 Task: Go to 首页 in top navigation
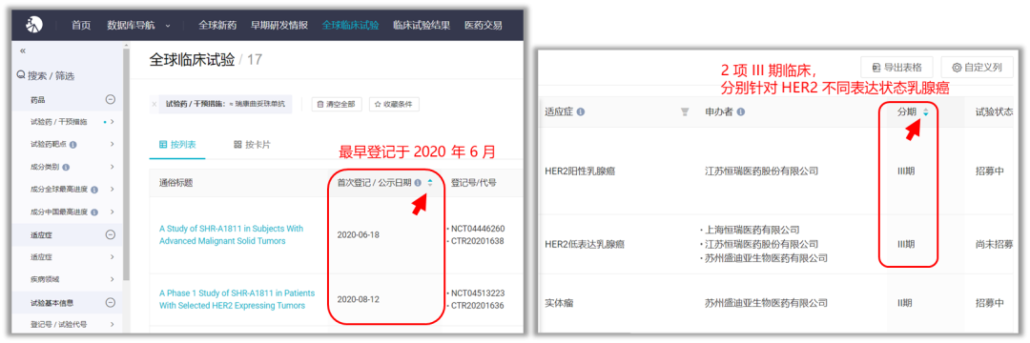coord(81,26)
